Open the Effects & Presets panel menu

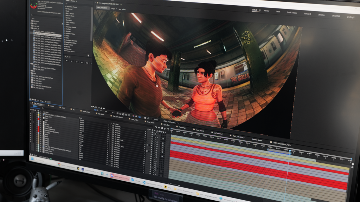point(76,1)
